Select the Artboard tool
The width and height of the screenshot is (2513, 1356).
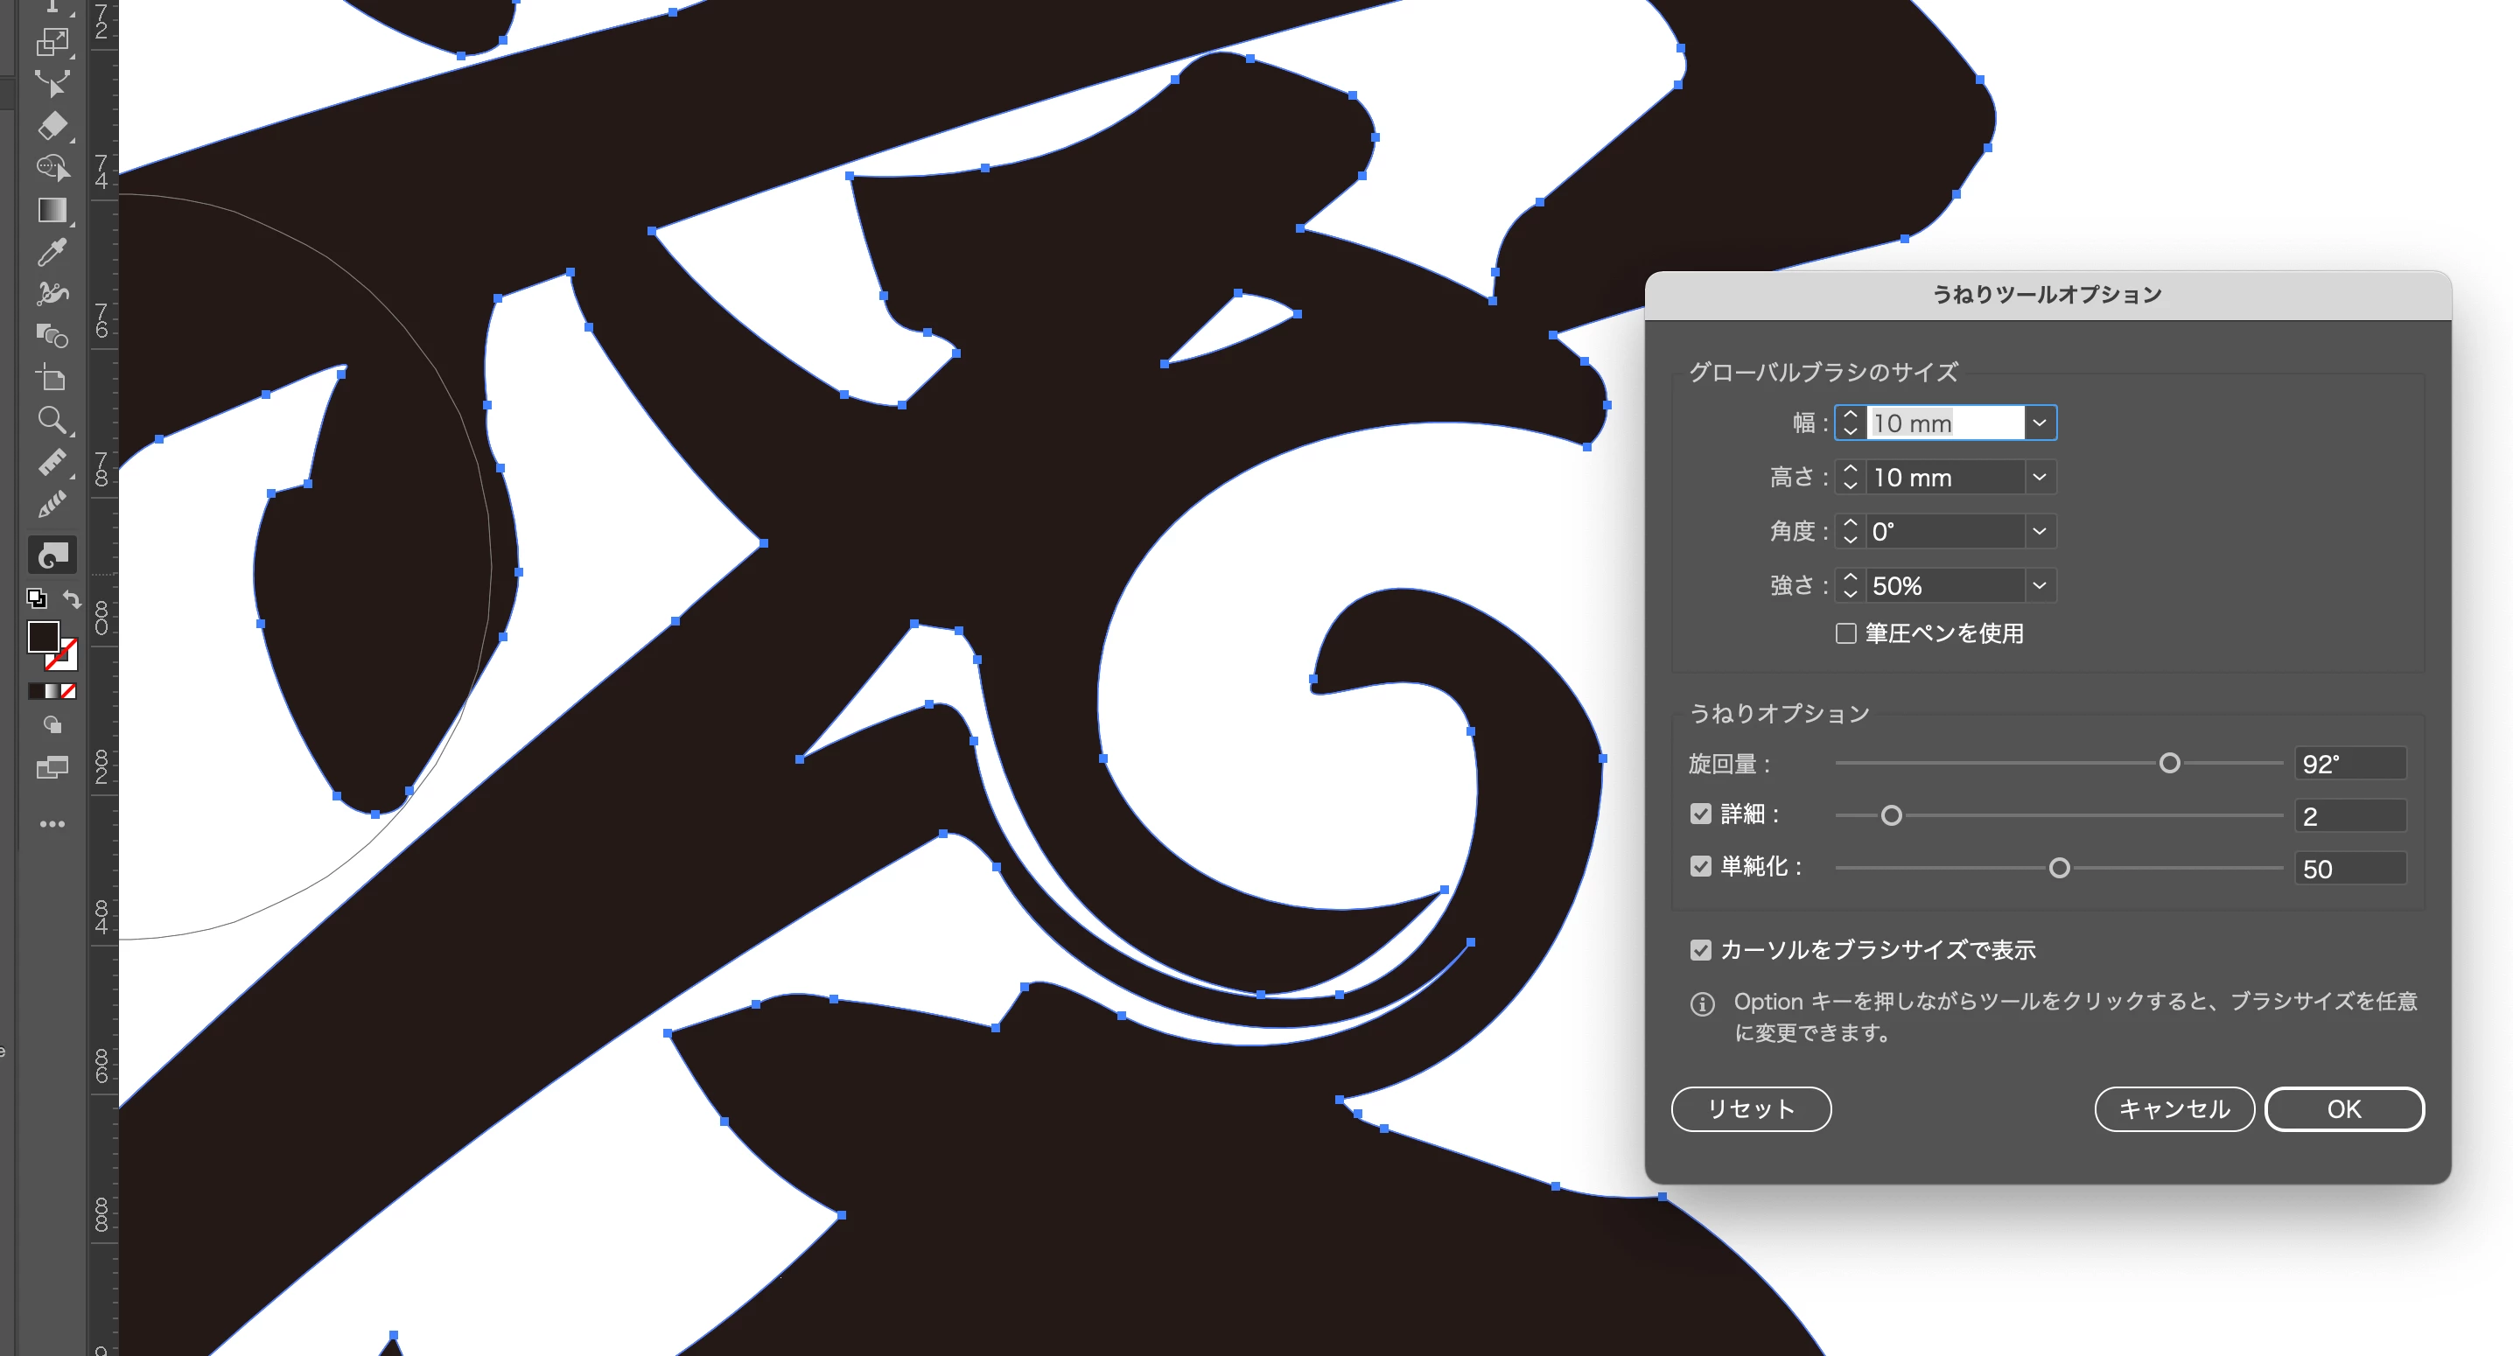[52, 378]
